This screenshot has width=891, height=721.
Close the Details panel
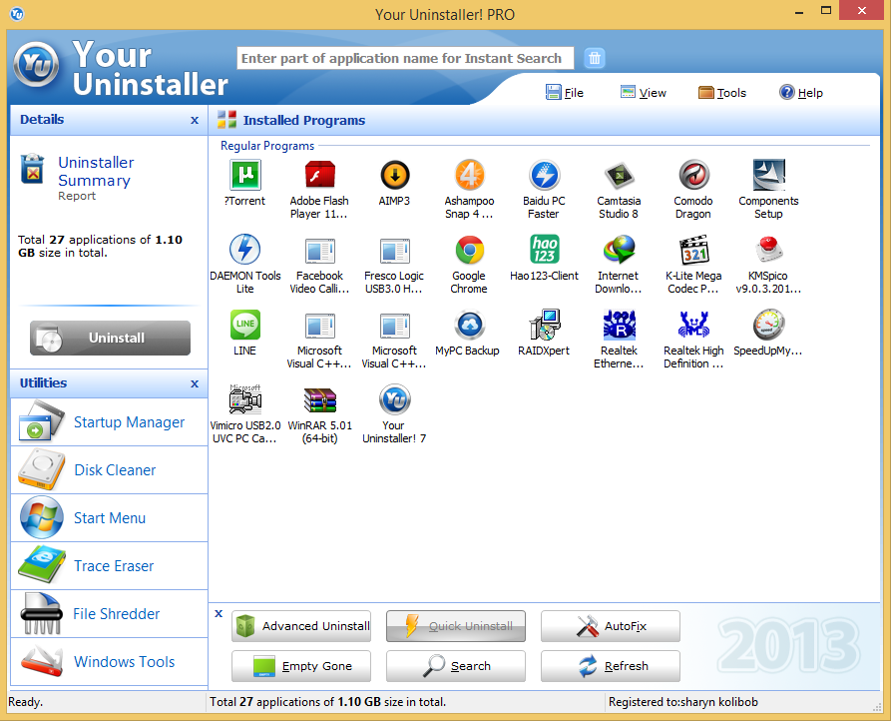tap(195, 120)
